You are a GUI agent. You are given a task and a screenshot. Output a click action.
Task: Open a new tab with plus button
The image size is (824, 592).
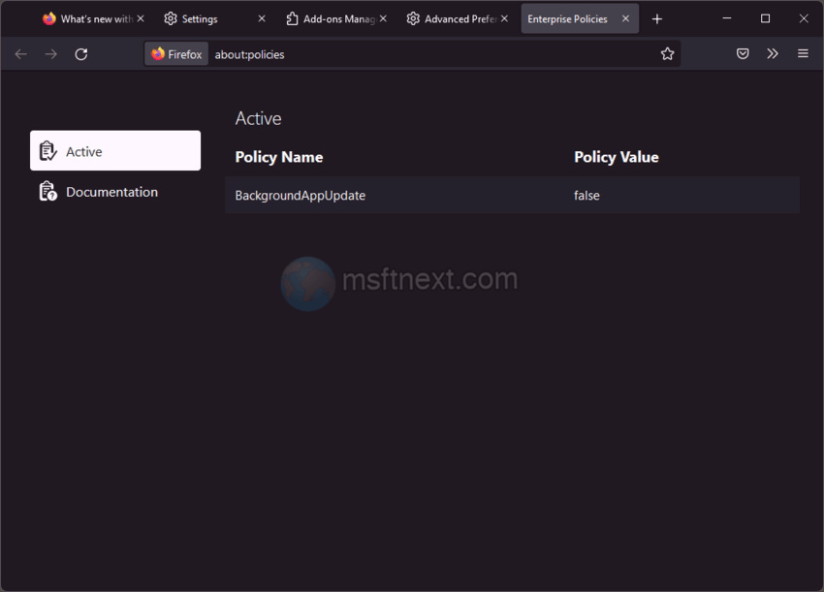click(x=657, y=18)
